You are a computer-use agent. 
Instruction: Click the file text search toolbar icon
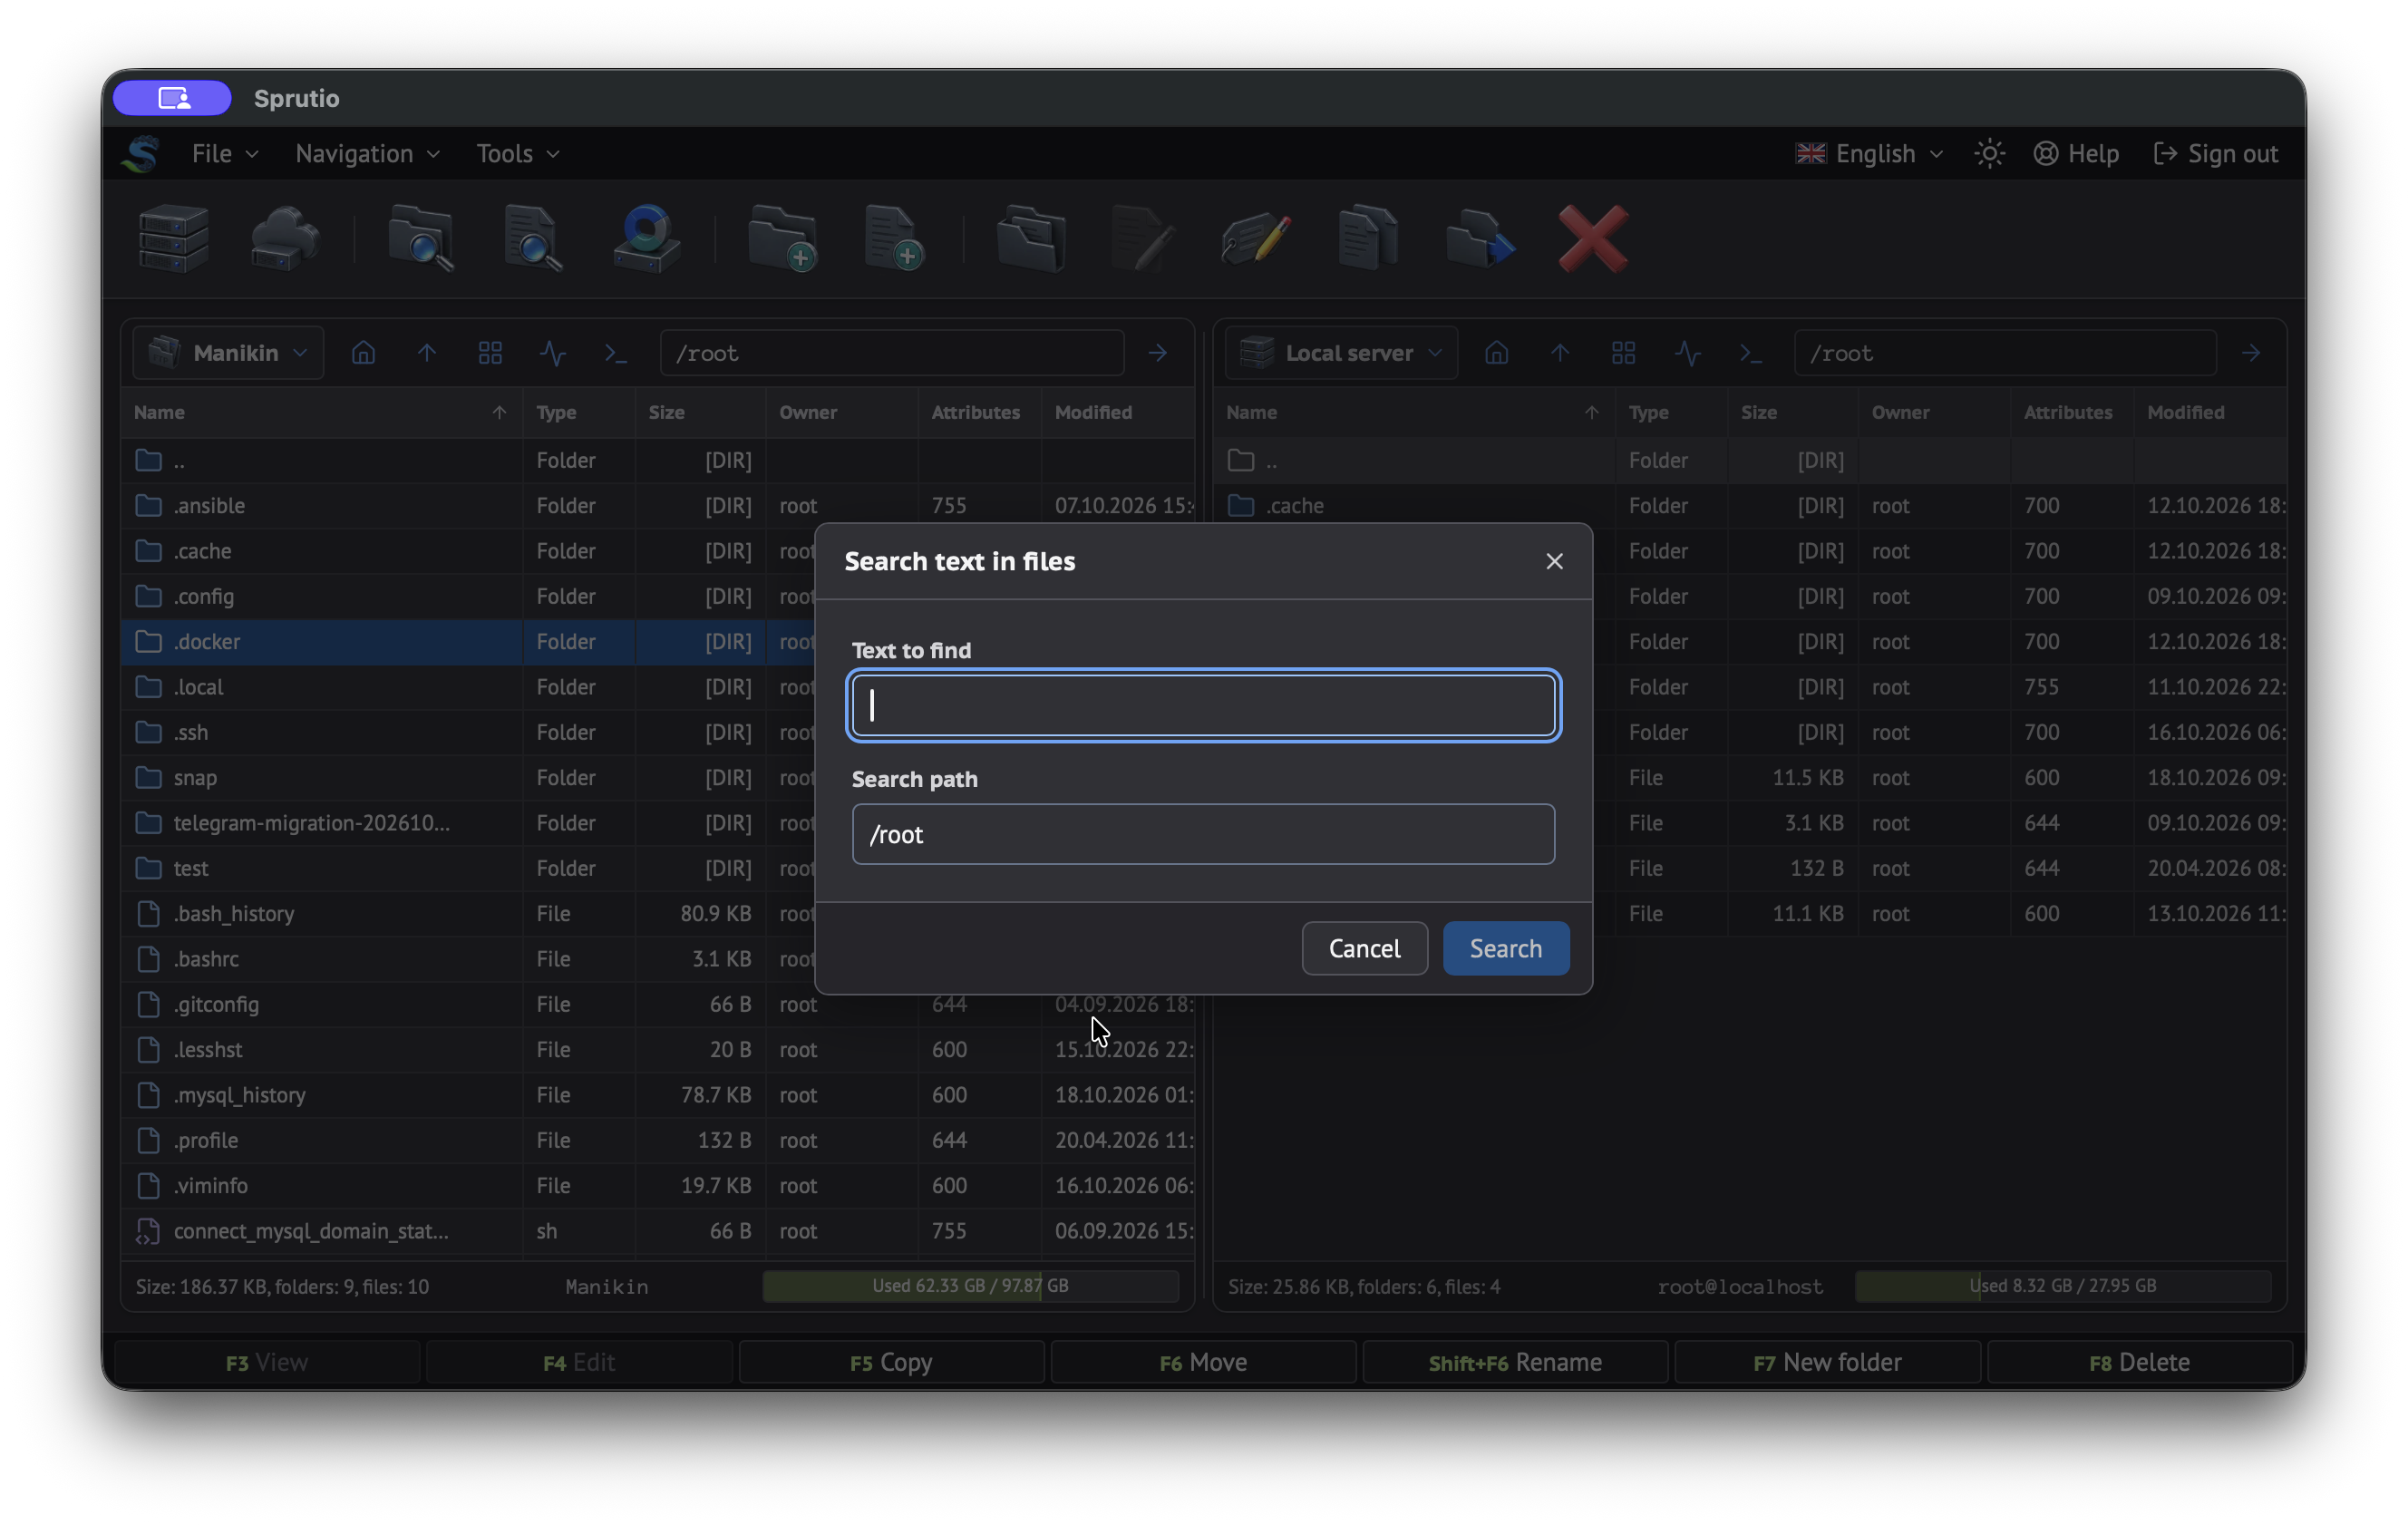coord(533,238)
